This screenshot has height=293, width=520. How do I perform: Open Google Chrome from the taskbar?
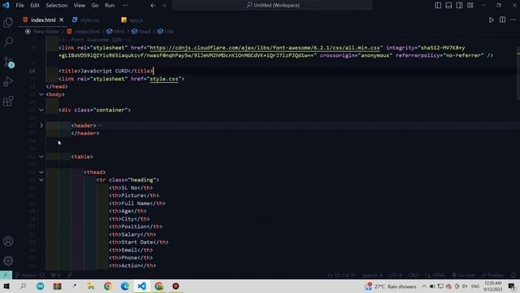point(108,286)
